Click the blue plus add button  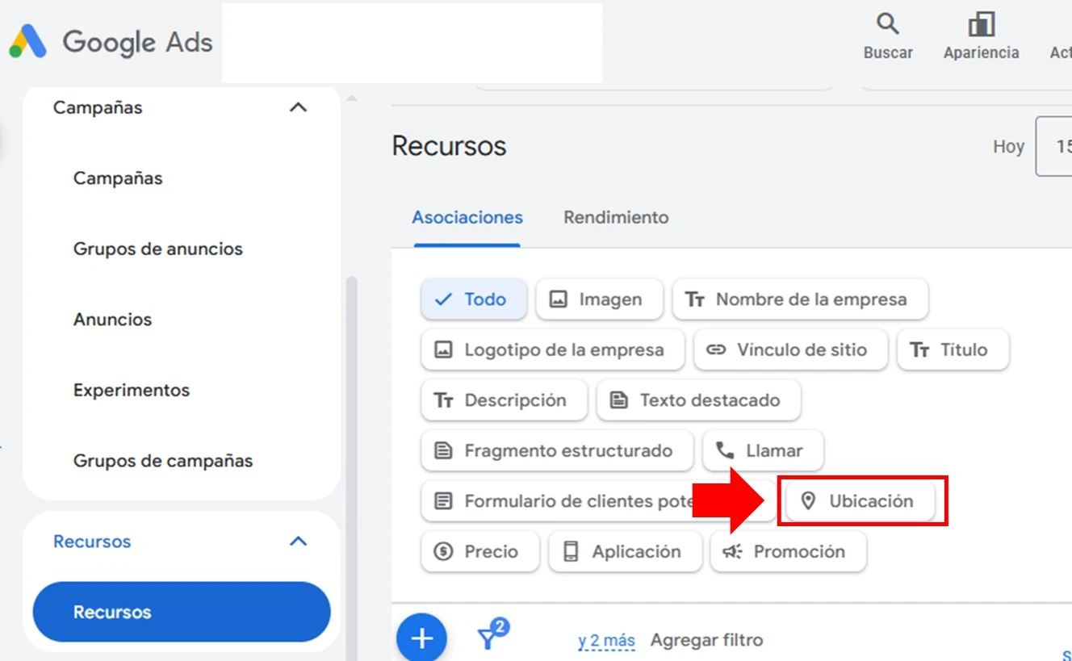pos(421,638)
